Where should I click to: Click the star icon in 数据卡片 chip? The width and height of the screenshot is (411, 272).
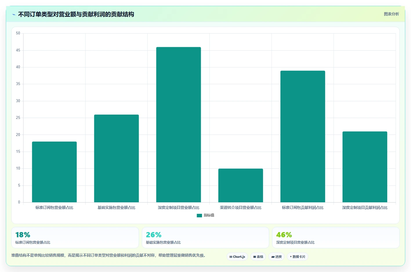click(x=291, y=257)
